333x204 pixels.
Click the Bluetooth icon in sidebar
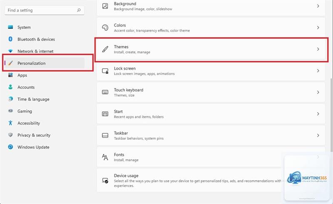coord(10,39)
